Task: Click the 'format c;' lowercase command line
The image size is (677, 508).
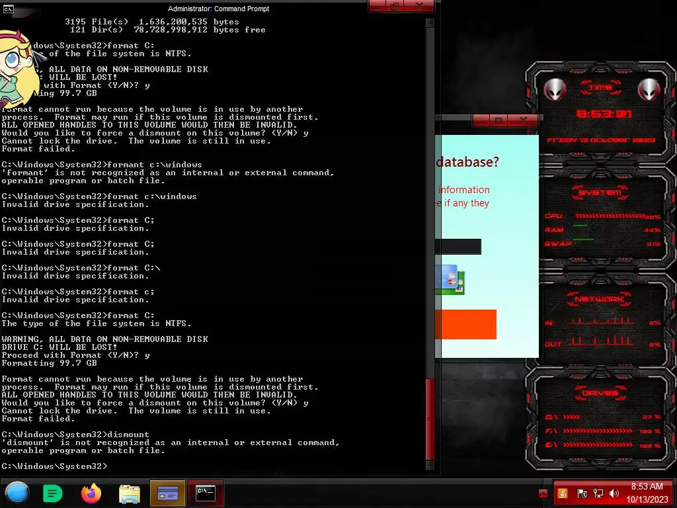Action: [x=78, y=292]
